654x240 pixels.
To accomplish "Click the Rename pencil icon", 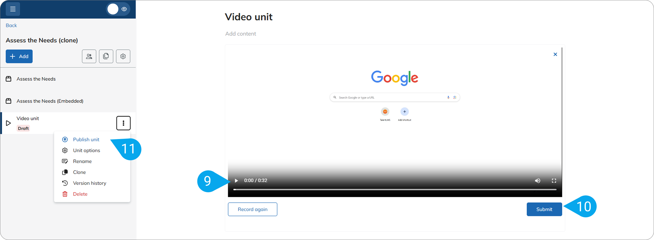I will click(65, 161).
